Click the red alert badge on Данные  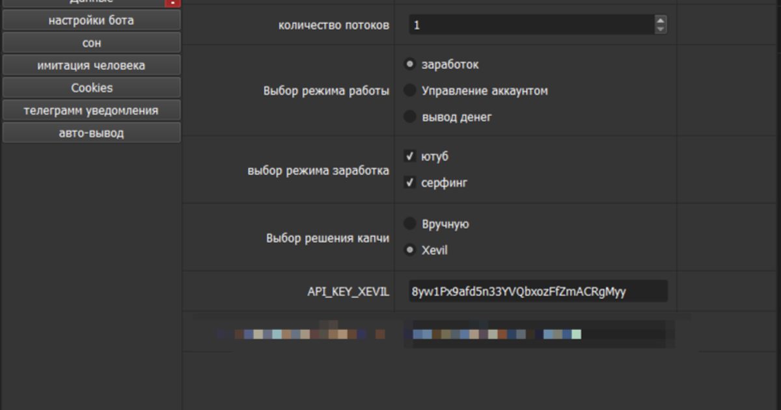(173, 3)
